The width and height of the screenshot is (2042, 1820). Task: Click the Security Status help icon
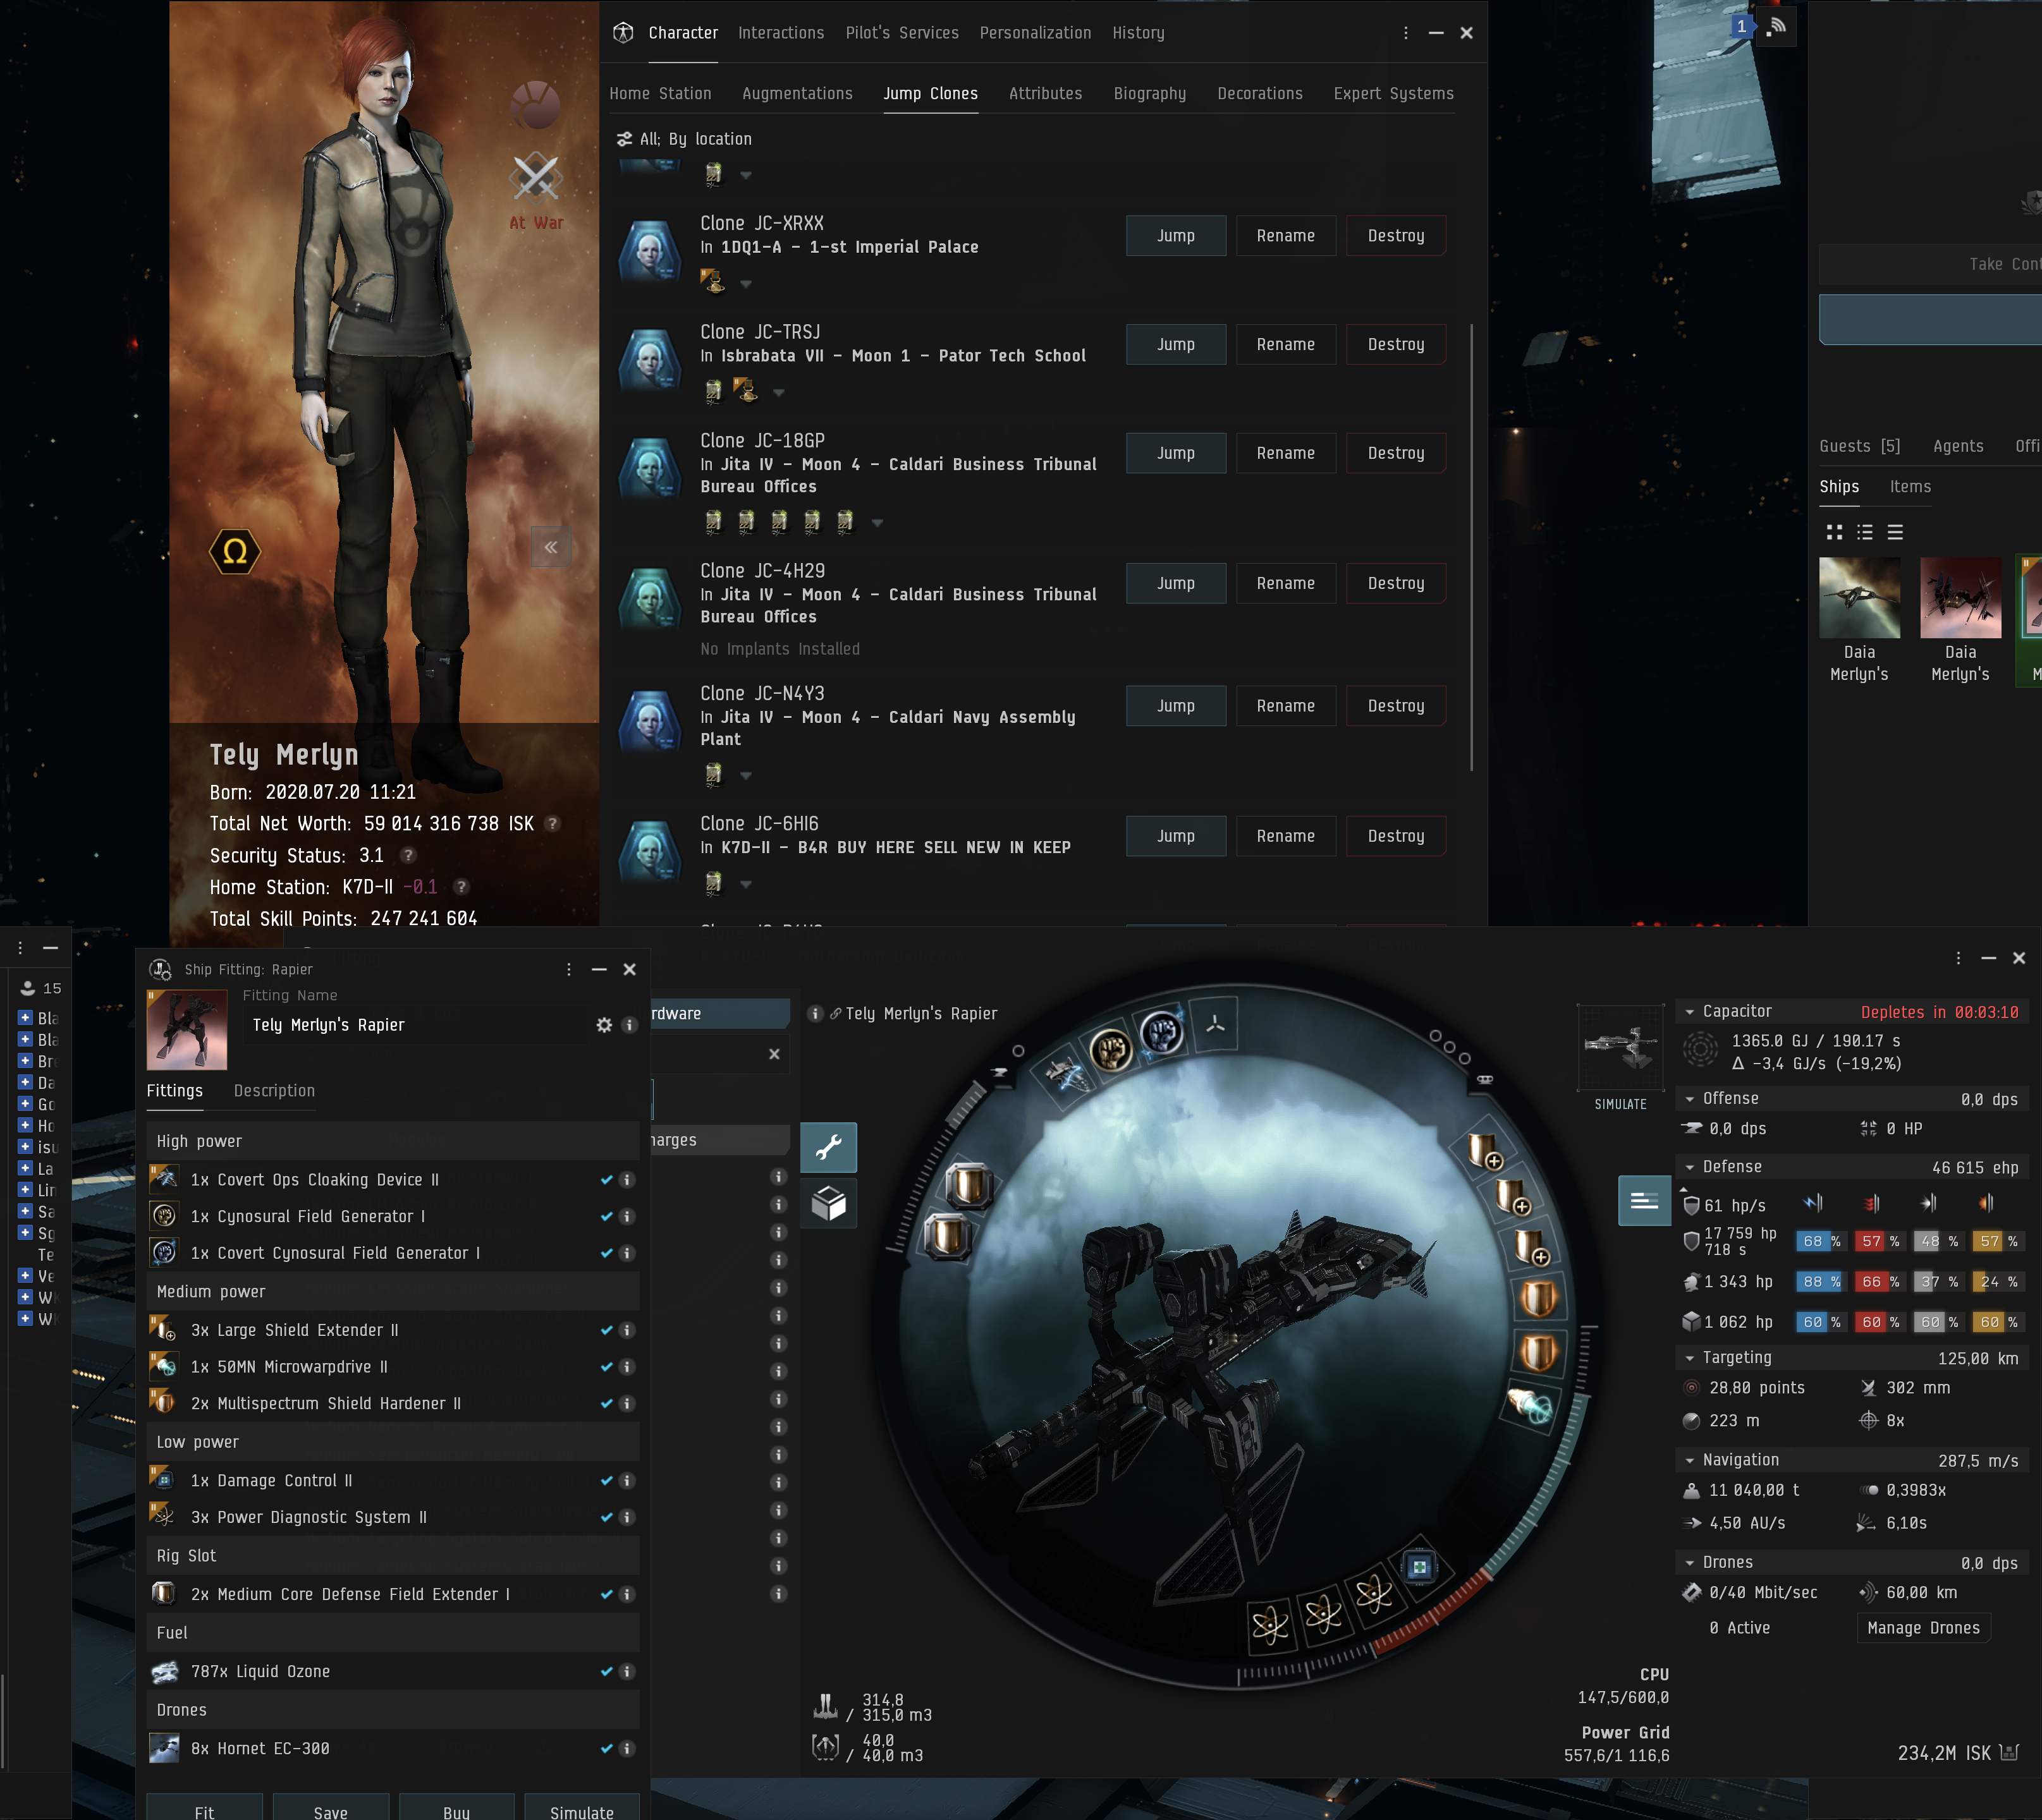click(x=408, y=856)
